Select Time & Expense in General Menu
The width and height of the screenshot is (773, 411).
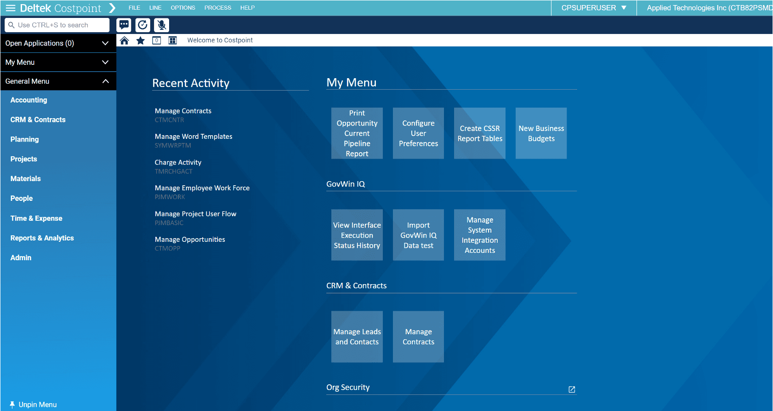tap(36, 218)
